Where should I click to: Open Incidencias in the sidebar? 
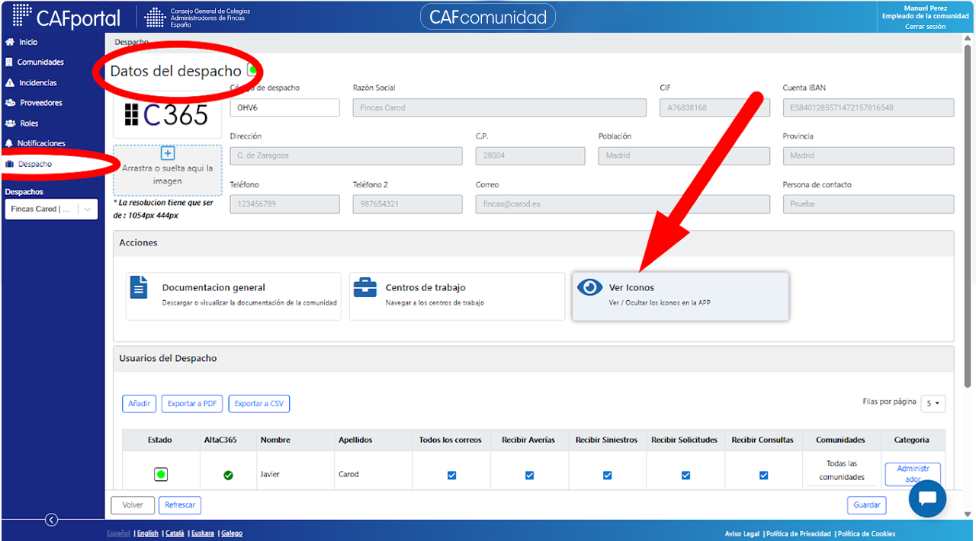point(38,82)
